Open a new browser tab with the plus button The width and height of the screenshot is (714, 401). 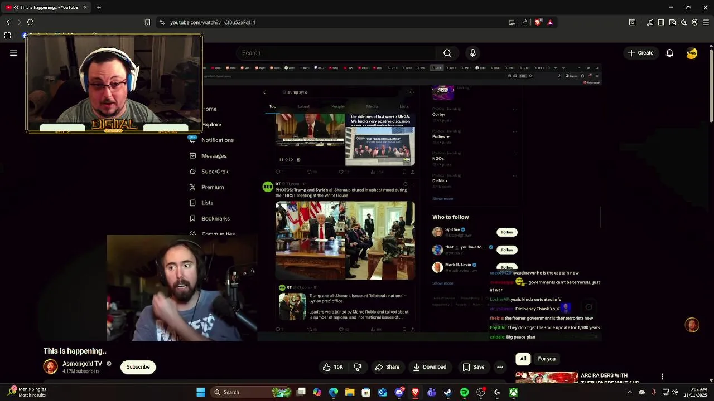(99, 7)
